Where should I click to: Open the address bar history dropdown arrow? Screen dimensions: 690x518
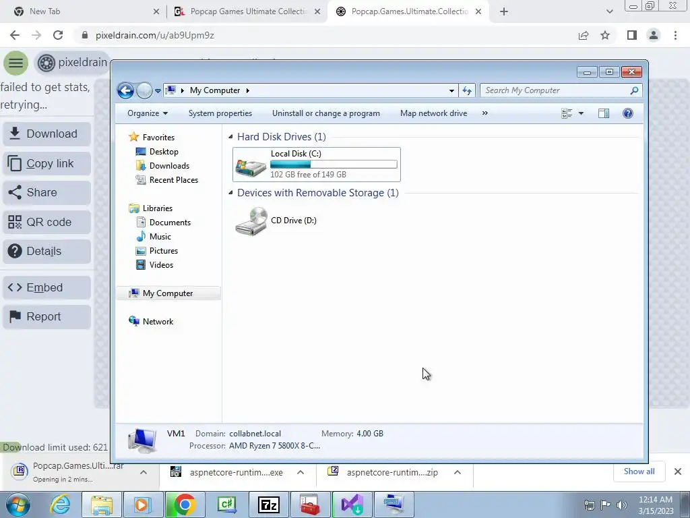[451, 91]
